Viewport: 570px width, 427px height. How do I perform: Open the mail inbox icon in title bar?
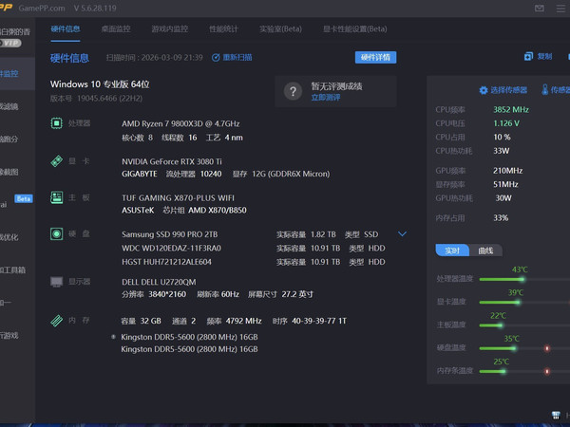click(540, 8)
